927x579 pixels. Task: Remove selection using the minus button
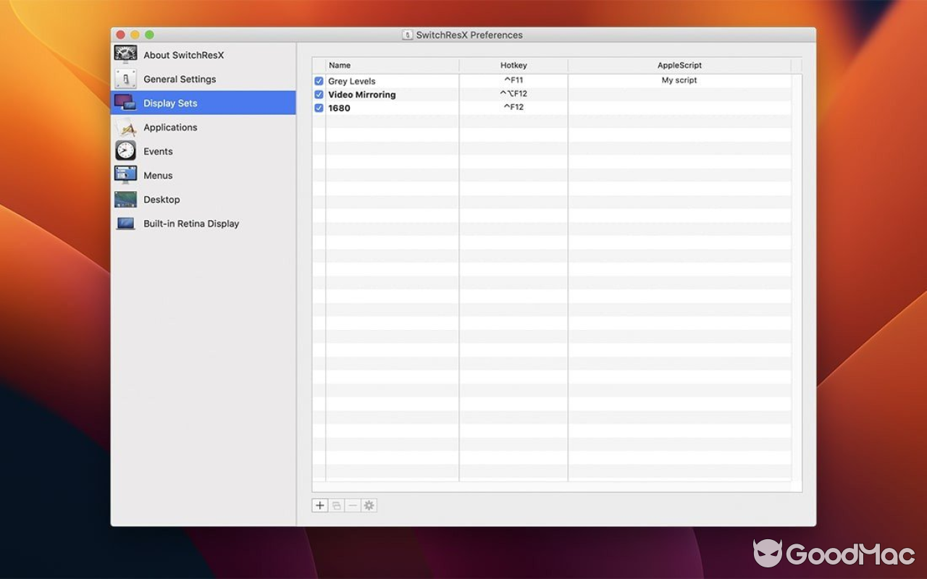352,504
